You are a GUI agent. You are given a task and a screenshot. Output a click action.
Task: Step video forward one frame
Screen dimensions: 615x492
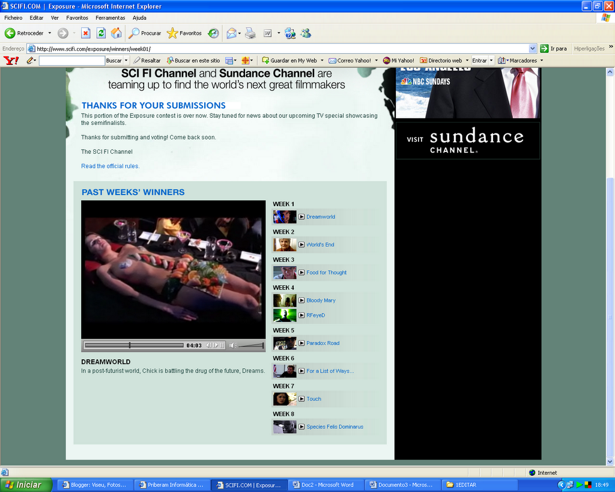coord(216,345)
